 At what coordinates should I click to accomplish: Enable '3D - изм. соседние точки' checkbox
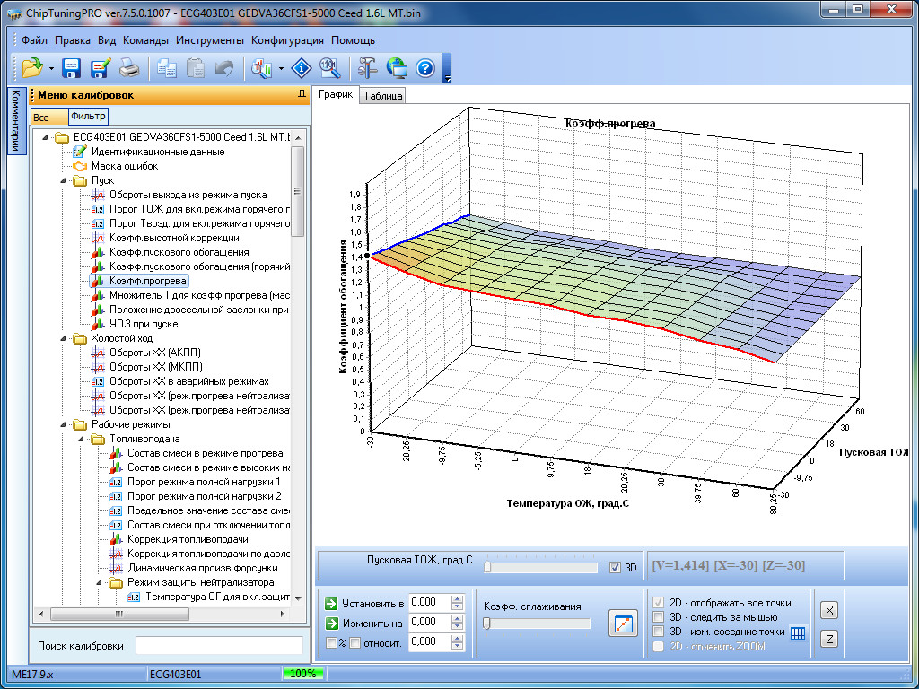point(660,632)
